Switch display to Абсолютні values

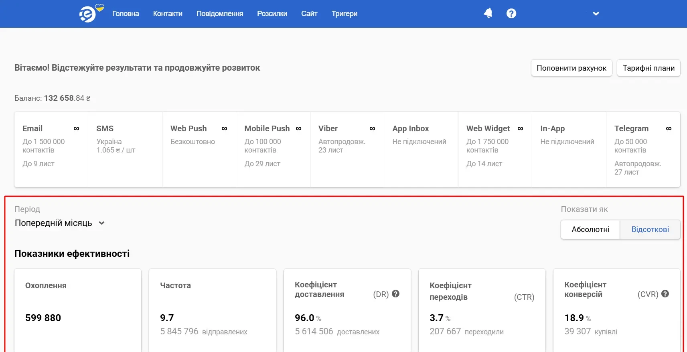(590, 230)
